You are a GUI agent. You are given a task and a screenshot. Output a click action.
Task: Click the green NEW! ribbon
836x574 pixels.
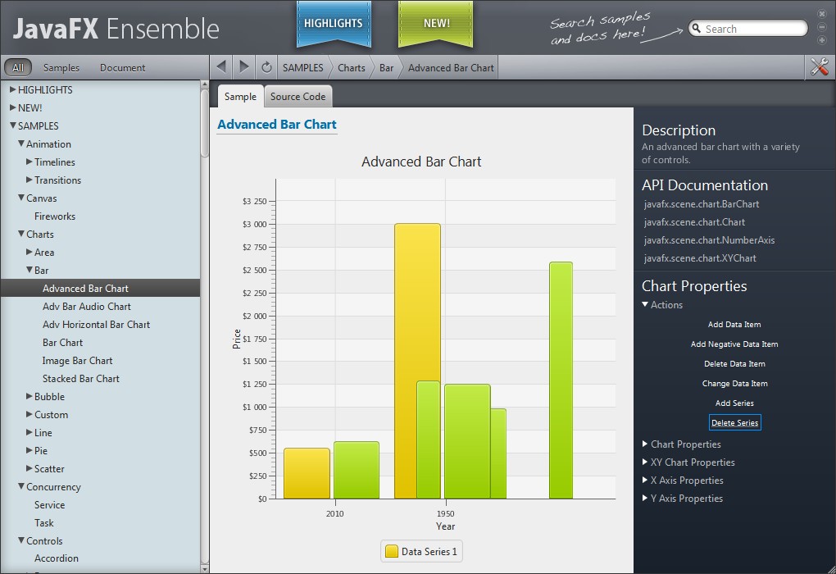click(x=436, y=24)
